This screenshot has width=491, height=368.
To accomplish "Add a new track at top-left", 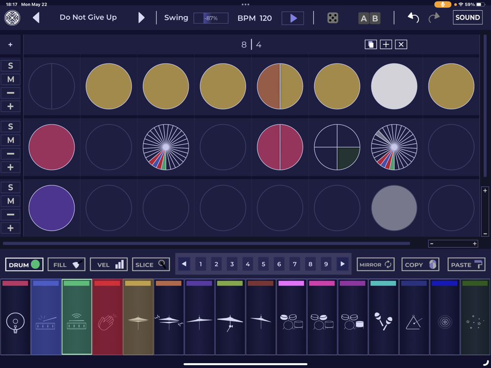I will click(x=10, y=45).
